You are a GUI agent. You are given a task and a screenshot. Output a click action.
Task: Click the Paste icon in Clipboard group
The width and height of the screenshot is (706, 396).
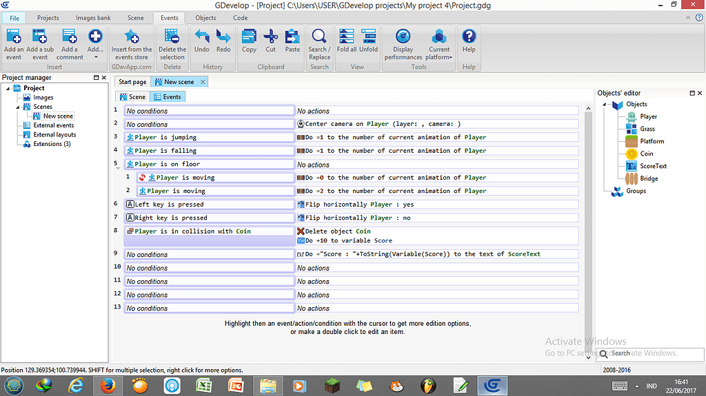292,37
